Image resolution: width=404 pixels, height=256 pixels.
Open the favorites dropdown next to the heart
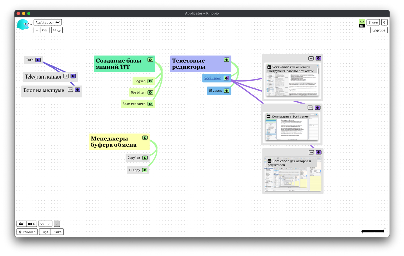coord(49,224)
